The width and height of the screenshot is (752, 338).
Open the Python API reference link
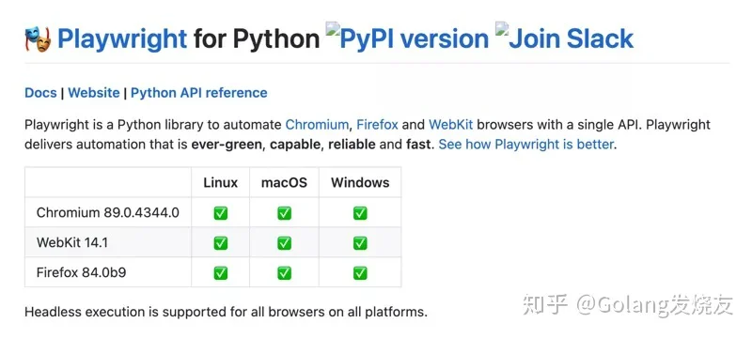click(x=199, y=92)
